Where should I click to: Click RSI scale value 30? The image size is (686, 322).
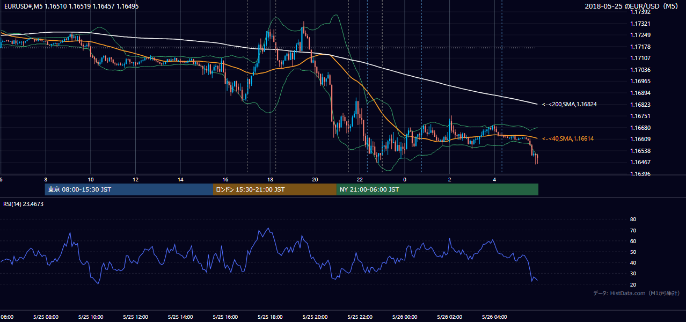coord(633,273)
